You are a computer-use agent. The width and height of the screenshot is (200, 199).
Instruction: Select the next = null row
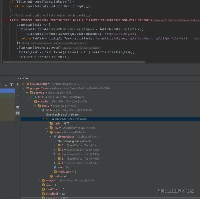110,176
